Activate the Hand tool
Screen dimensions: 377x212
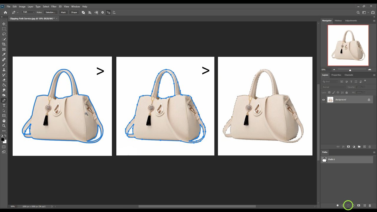coord(4,121)
